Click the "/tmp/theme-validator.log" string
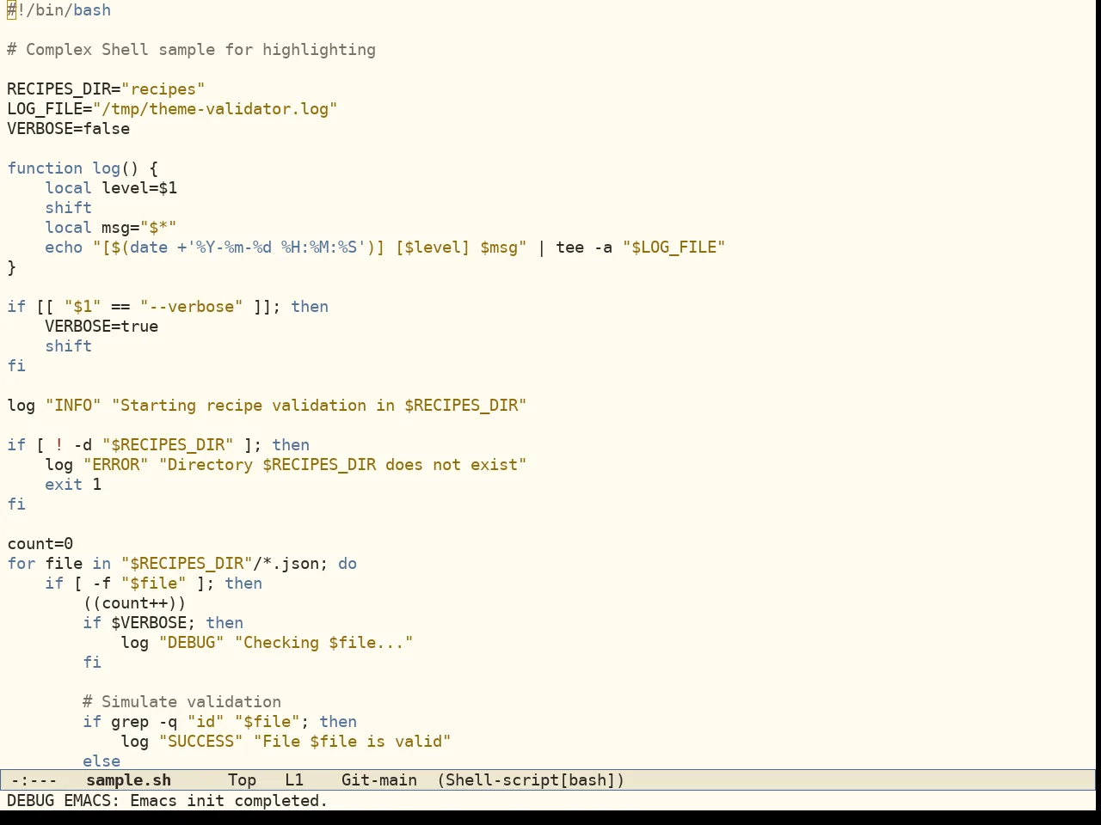 click(x=215, y=109)
